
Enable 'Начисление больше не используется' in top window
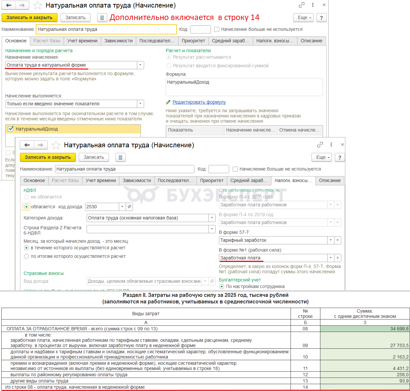[217, 29]
